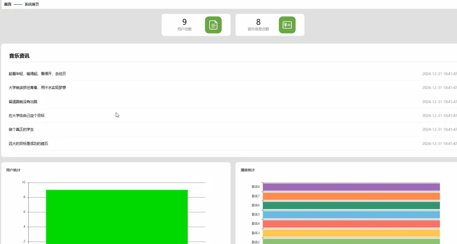The width and height of the screenshot is (457, 244).
Task: Click the music info count value 8
Action: [258, 22]
